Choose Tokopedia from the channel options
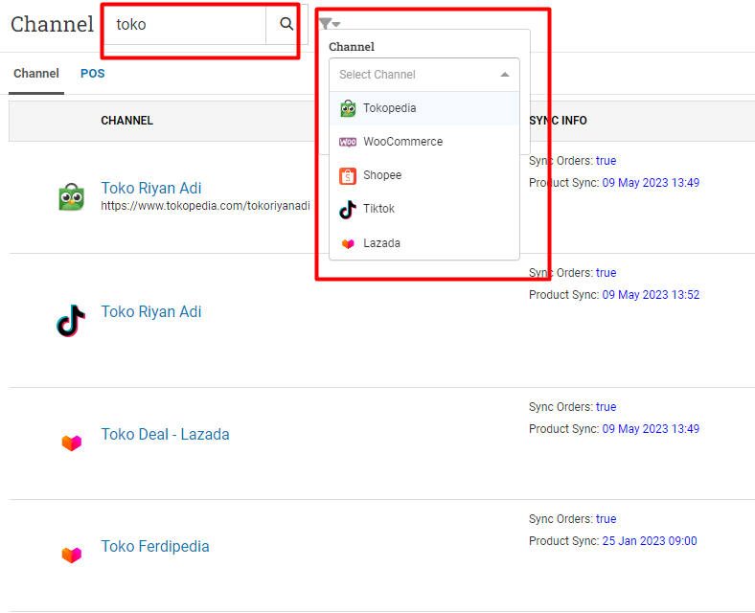The width and height of the screenshot is (755, 613). coord(424,108)
